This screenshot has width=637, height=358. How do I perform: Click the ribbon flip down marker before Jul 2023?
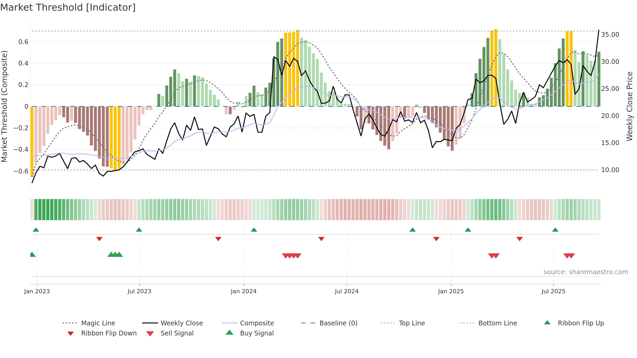point(99,239)
